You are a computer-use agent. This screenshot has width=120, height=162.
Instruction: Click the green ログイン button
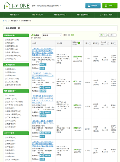click(110, 6)
